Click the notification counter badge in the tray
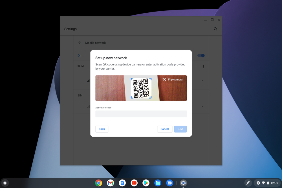This screenshot has height=188, width=282. (x=258, y=183)
